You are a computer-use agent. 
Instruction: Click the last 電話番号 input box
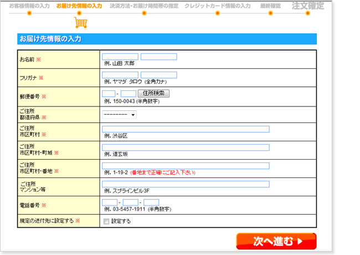point(151,202)
